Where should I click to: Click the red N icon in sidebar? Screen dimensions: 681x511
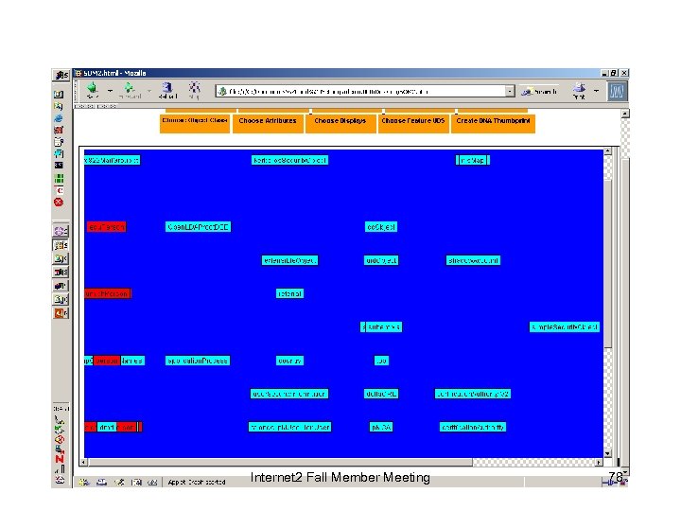click(x=60, y=459)
